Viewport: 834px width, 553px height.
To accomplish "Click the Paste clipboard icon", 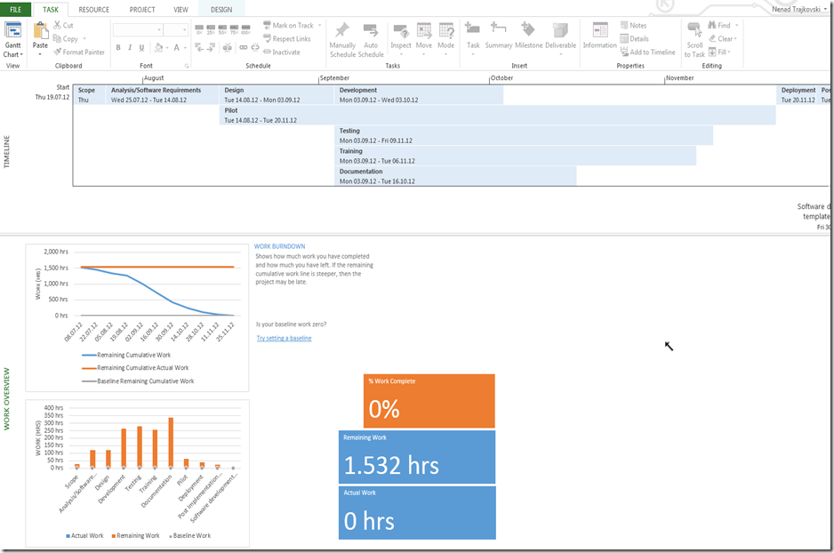I will click(x=40, y=32).
